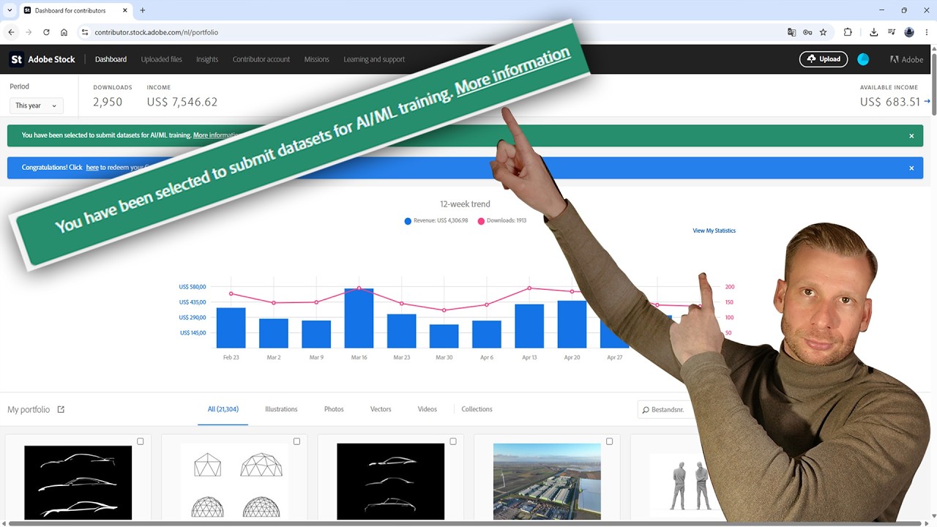Open Learning and support
This screenshot has height=527, width=937.
374,59
